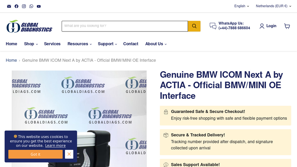Expand the Resources menu
Viewport: 297px width, 167px height.
pos(79,44)
